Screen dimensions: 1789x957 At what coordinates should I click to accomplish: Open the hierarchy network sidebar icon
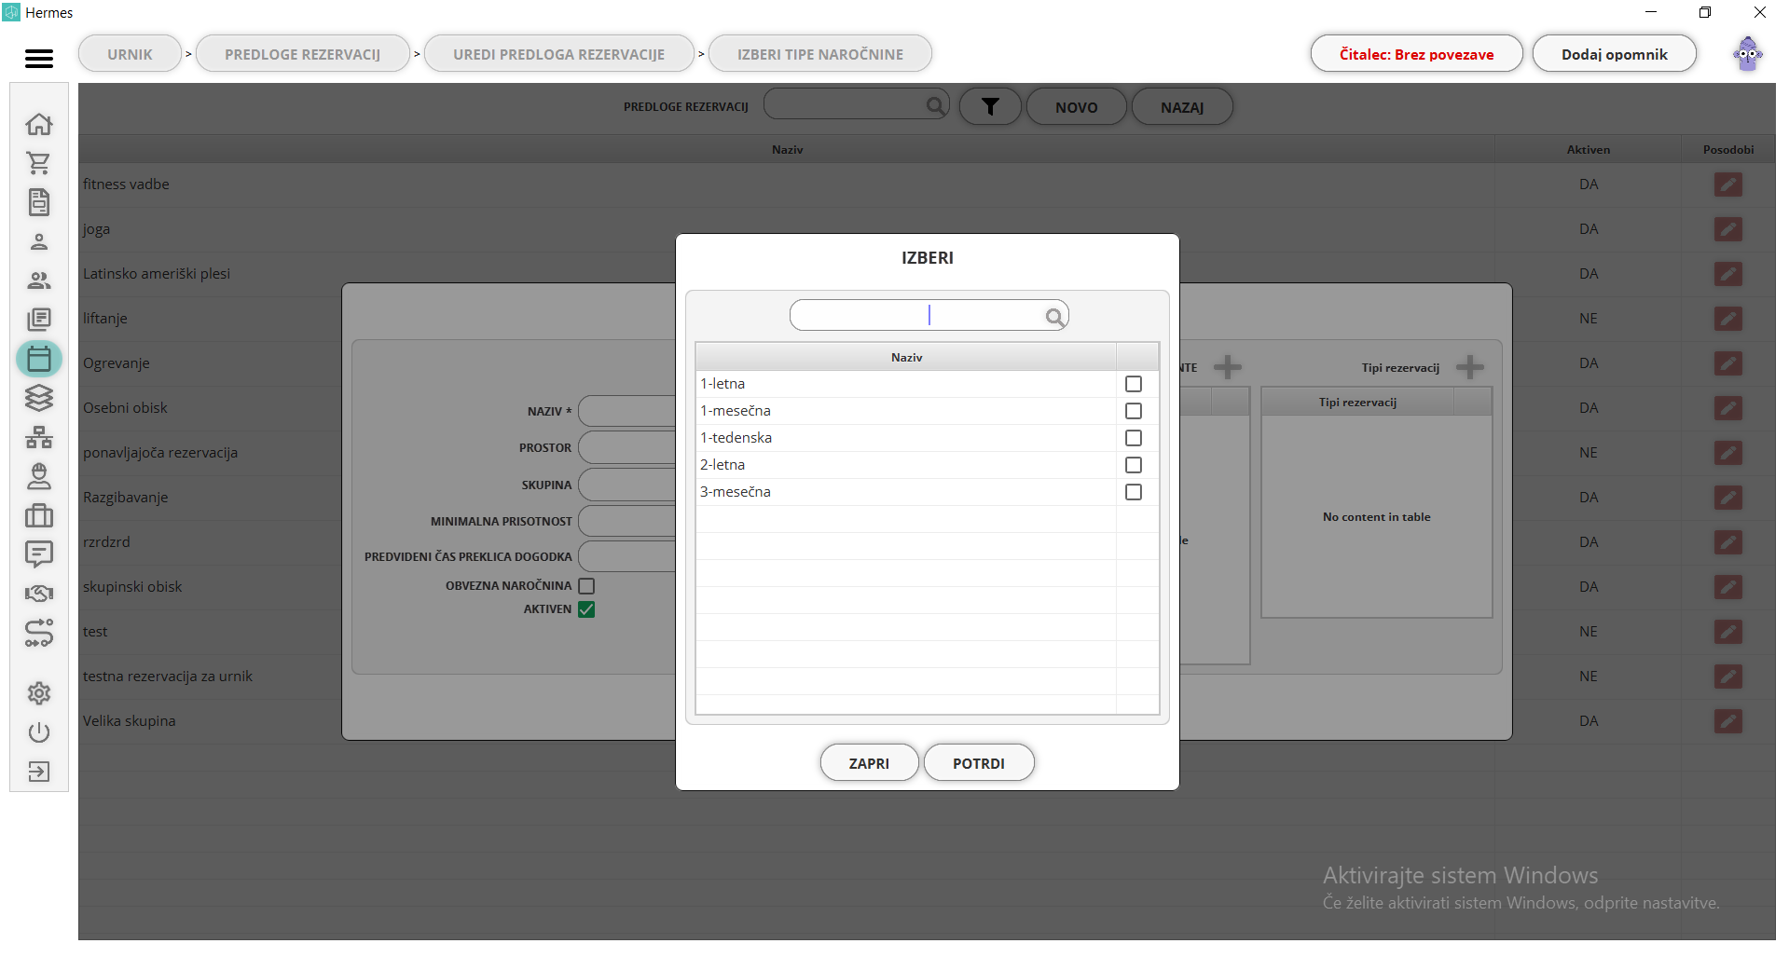point(39,437)
